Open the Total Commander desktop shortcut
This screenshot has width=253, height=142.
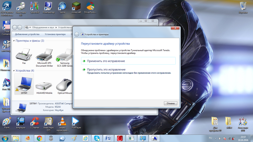tap(6, 28)
